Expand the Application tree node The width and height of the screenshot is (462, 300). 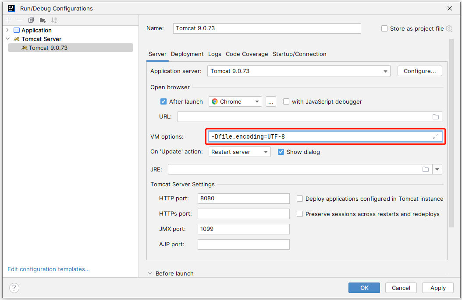[x=7, y=30]
